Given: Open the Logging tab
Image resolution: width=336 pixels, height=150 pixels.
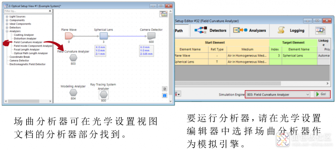Looking at the screenshot, I should tap(291, 31).
